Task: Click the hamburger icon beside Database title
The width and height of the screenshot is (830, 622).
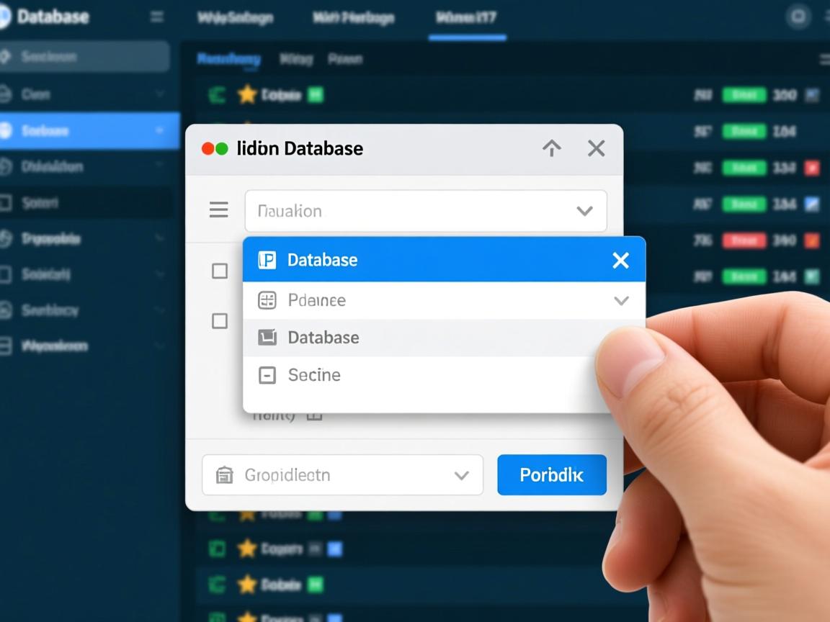Action: 156,17
